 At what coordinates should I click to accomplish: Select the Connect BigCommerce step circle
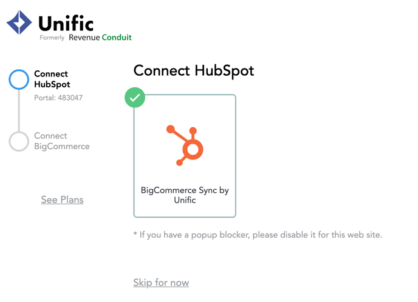(19, 141)
